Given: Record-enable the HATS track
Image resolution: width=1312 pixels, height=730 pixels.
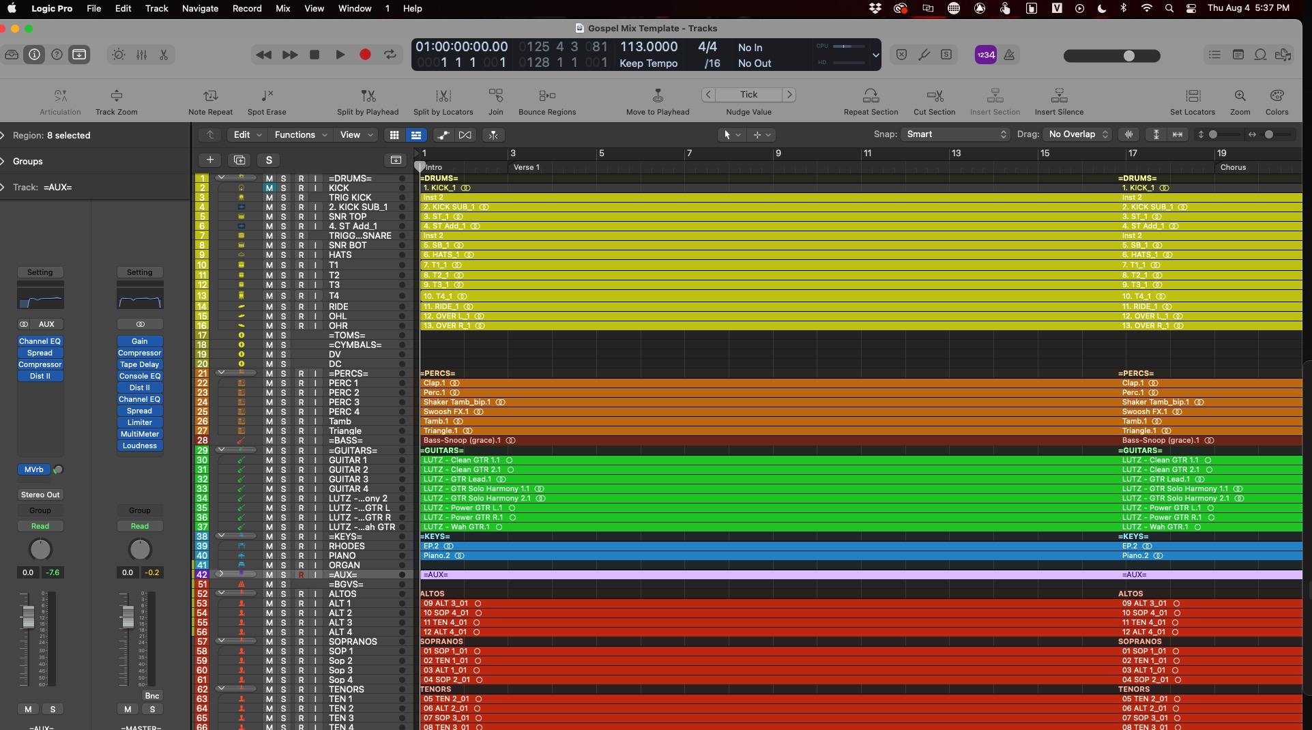Looking at the screenshot, I should click(x=301, y=254).
